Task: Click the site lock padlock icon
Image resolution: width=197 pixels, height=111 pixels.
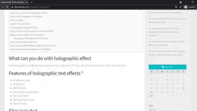Action: 12,7
